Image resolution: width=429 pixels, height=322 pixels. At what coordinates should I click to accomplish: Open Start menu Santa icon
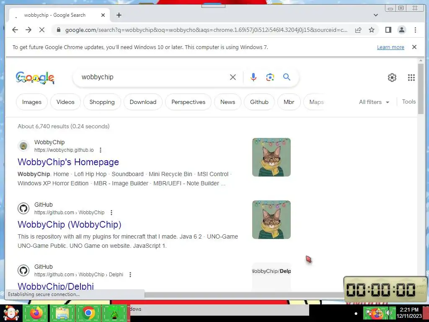point(11,313)
